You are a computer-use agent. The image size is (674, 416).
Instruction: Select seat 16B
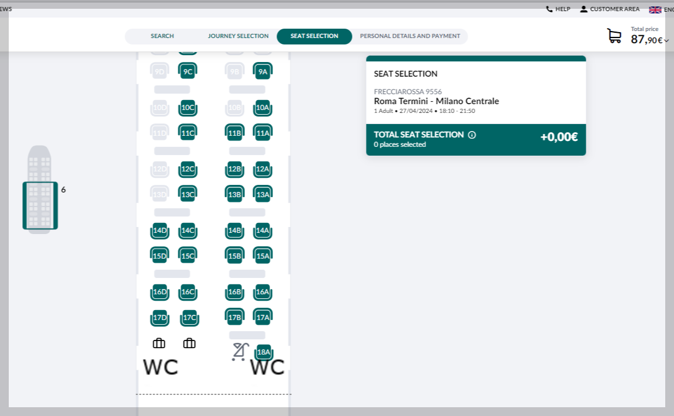[234, 293]
